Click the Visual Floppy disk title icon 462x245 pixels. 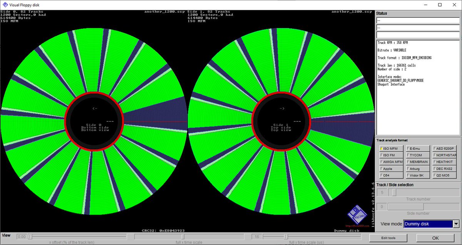[x=5, y=5]
